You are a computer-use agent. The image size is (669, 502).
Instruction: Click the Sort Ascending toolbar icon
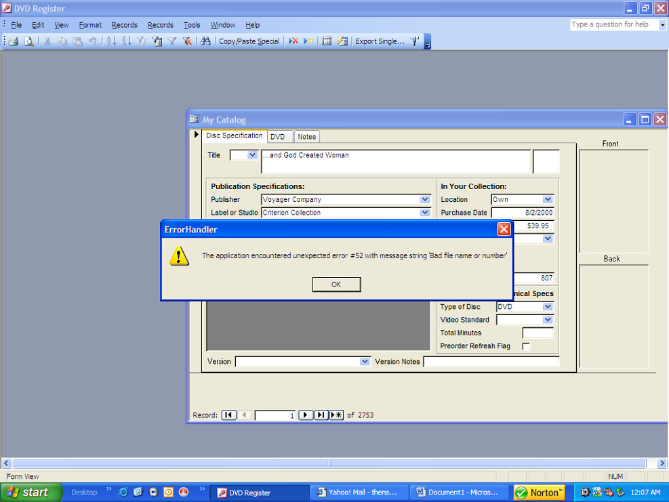(111, 41)
